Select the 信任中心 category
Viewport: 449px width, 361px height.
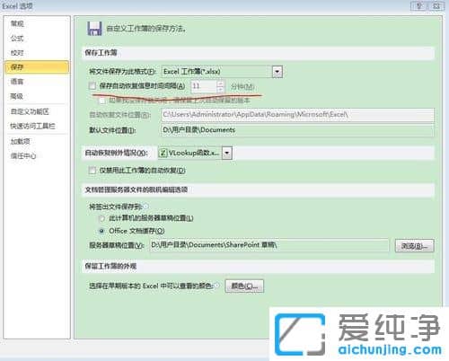[x=23, y=155]
